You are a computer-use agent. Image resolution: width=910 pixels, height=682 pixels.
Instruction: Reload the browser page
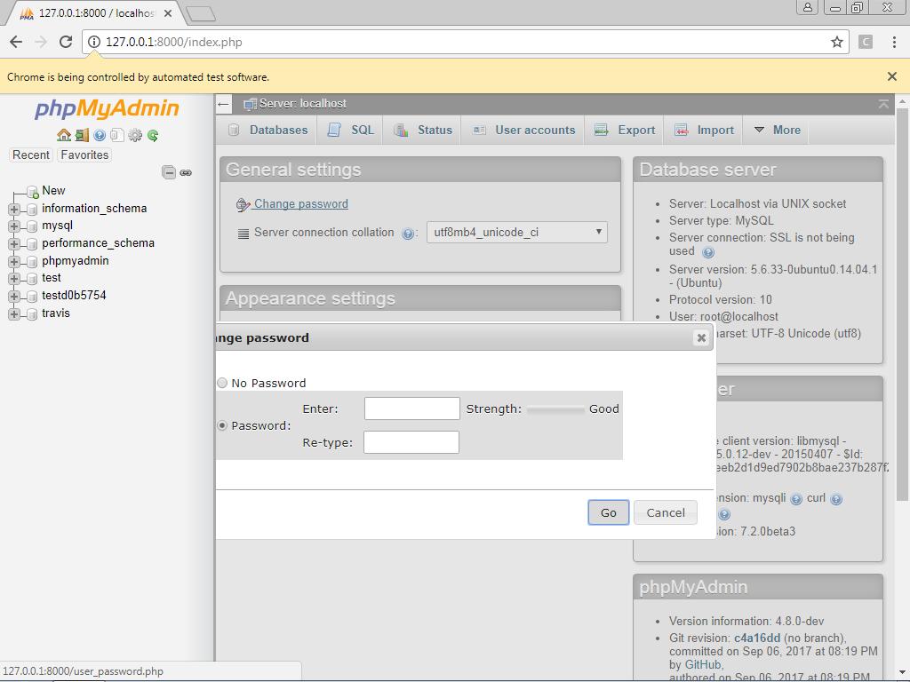66,42
